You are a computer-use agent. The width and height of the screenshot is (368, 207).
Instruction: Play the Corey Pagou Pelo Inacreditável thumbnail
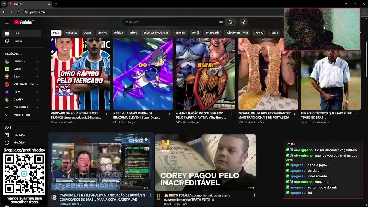(206, 163)
